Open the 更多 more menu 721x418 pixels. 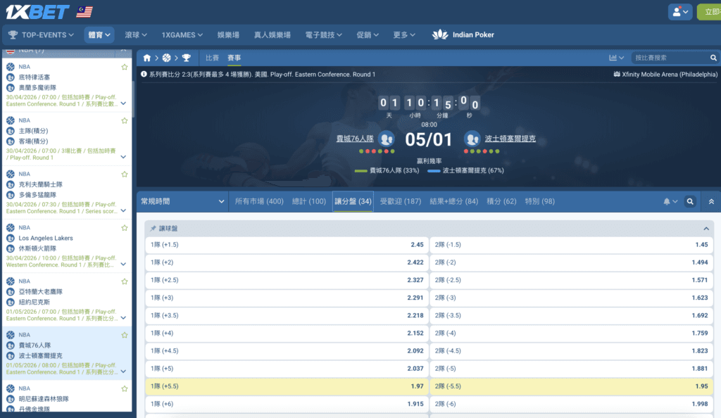(x=403, y=35)
